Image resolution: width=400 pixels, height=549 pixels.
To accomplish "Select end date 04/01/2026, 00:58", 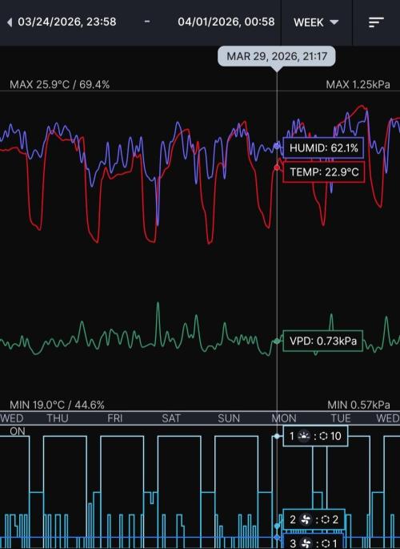I will click(226, 22).
